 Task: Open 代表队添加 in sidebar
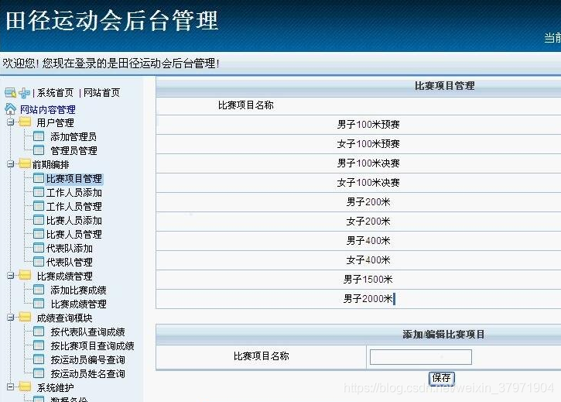(70, 249)
